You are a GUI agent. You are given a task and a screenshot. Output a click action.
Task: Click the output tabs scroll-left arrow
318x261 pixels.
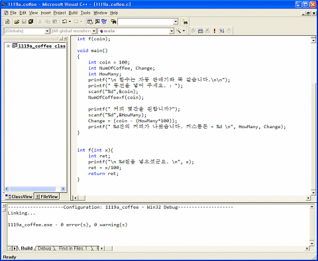coord(10,248)
